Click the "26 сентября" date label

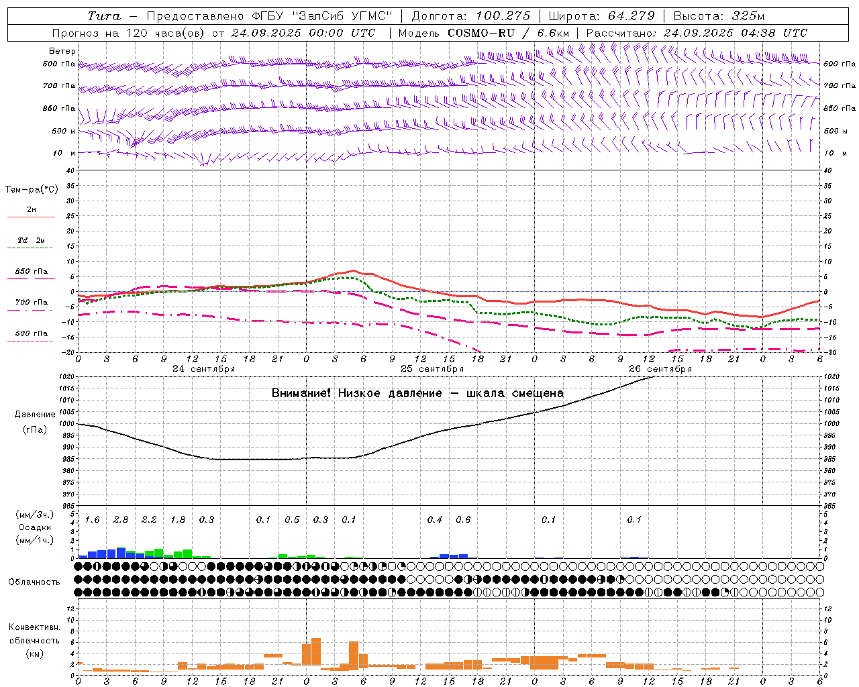[x=660, y=369]
